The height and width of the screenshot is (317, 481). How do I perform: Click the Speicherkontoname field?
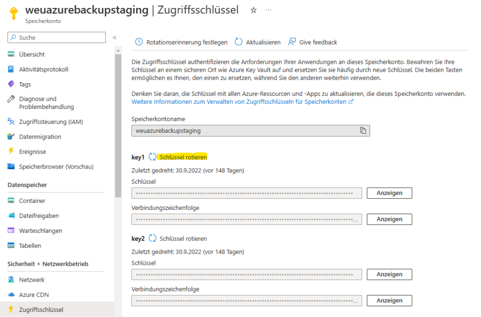pyautogui.click(x=251, y=131)
